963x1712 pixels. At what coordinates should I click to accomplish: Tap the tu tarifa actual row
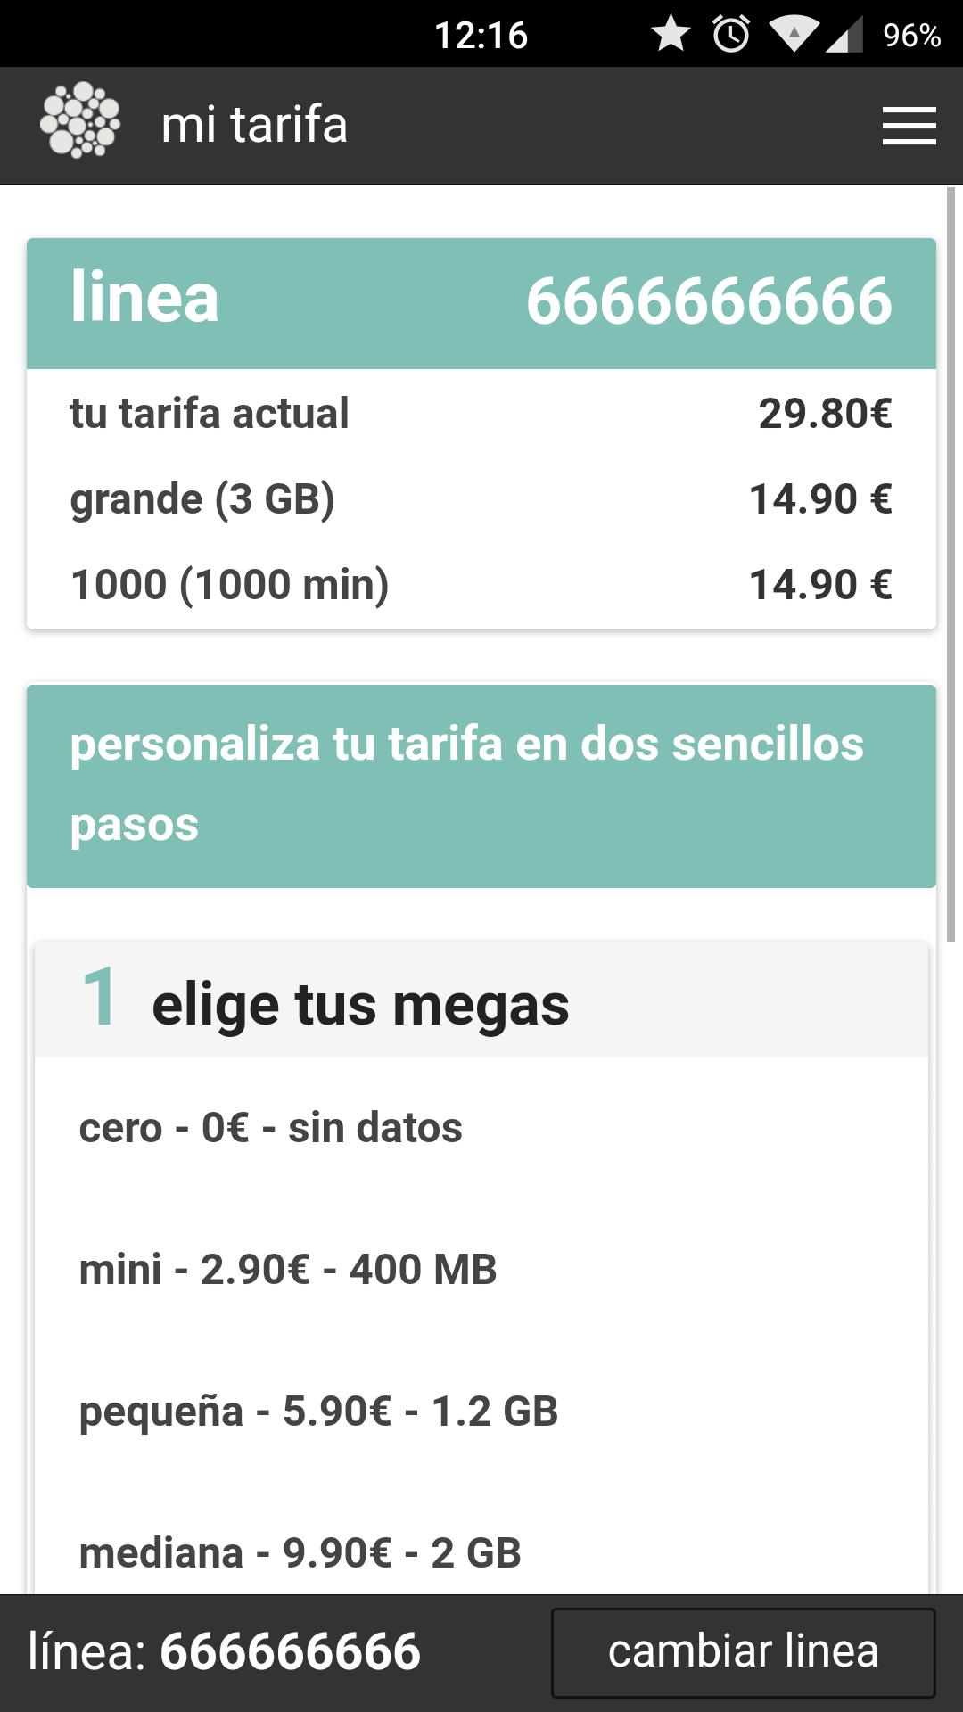481,414
